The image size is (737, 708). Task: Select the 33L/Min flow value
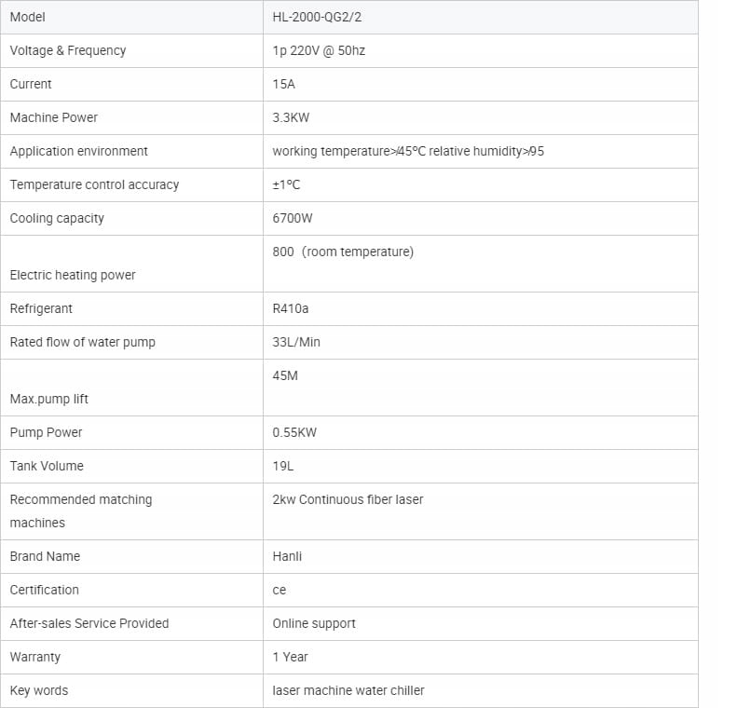point(296,342)
